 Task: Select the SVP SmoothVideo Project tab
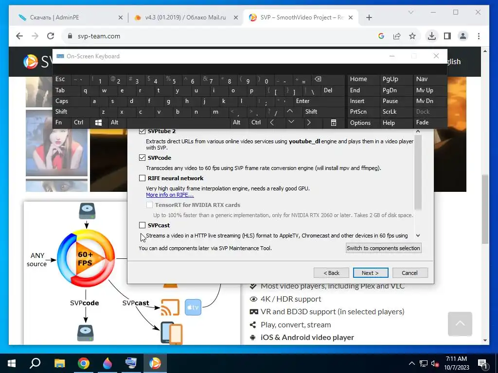click(x=302, y=17)
